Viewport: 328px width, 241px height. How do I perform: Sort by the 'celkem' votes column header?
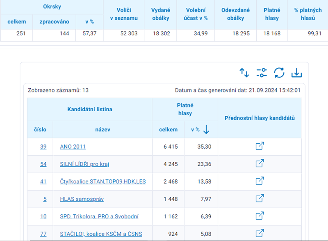point(168,129)
